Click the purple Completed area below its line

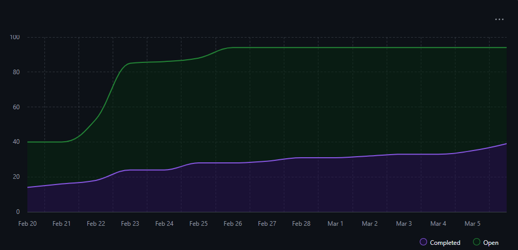pyautogui.click(x=258, y=191)
